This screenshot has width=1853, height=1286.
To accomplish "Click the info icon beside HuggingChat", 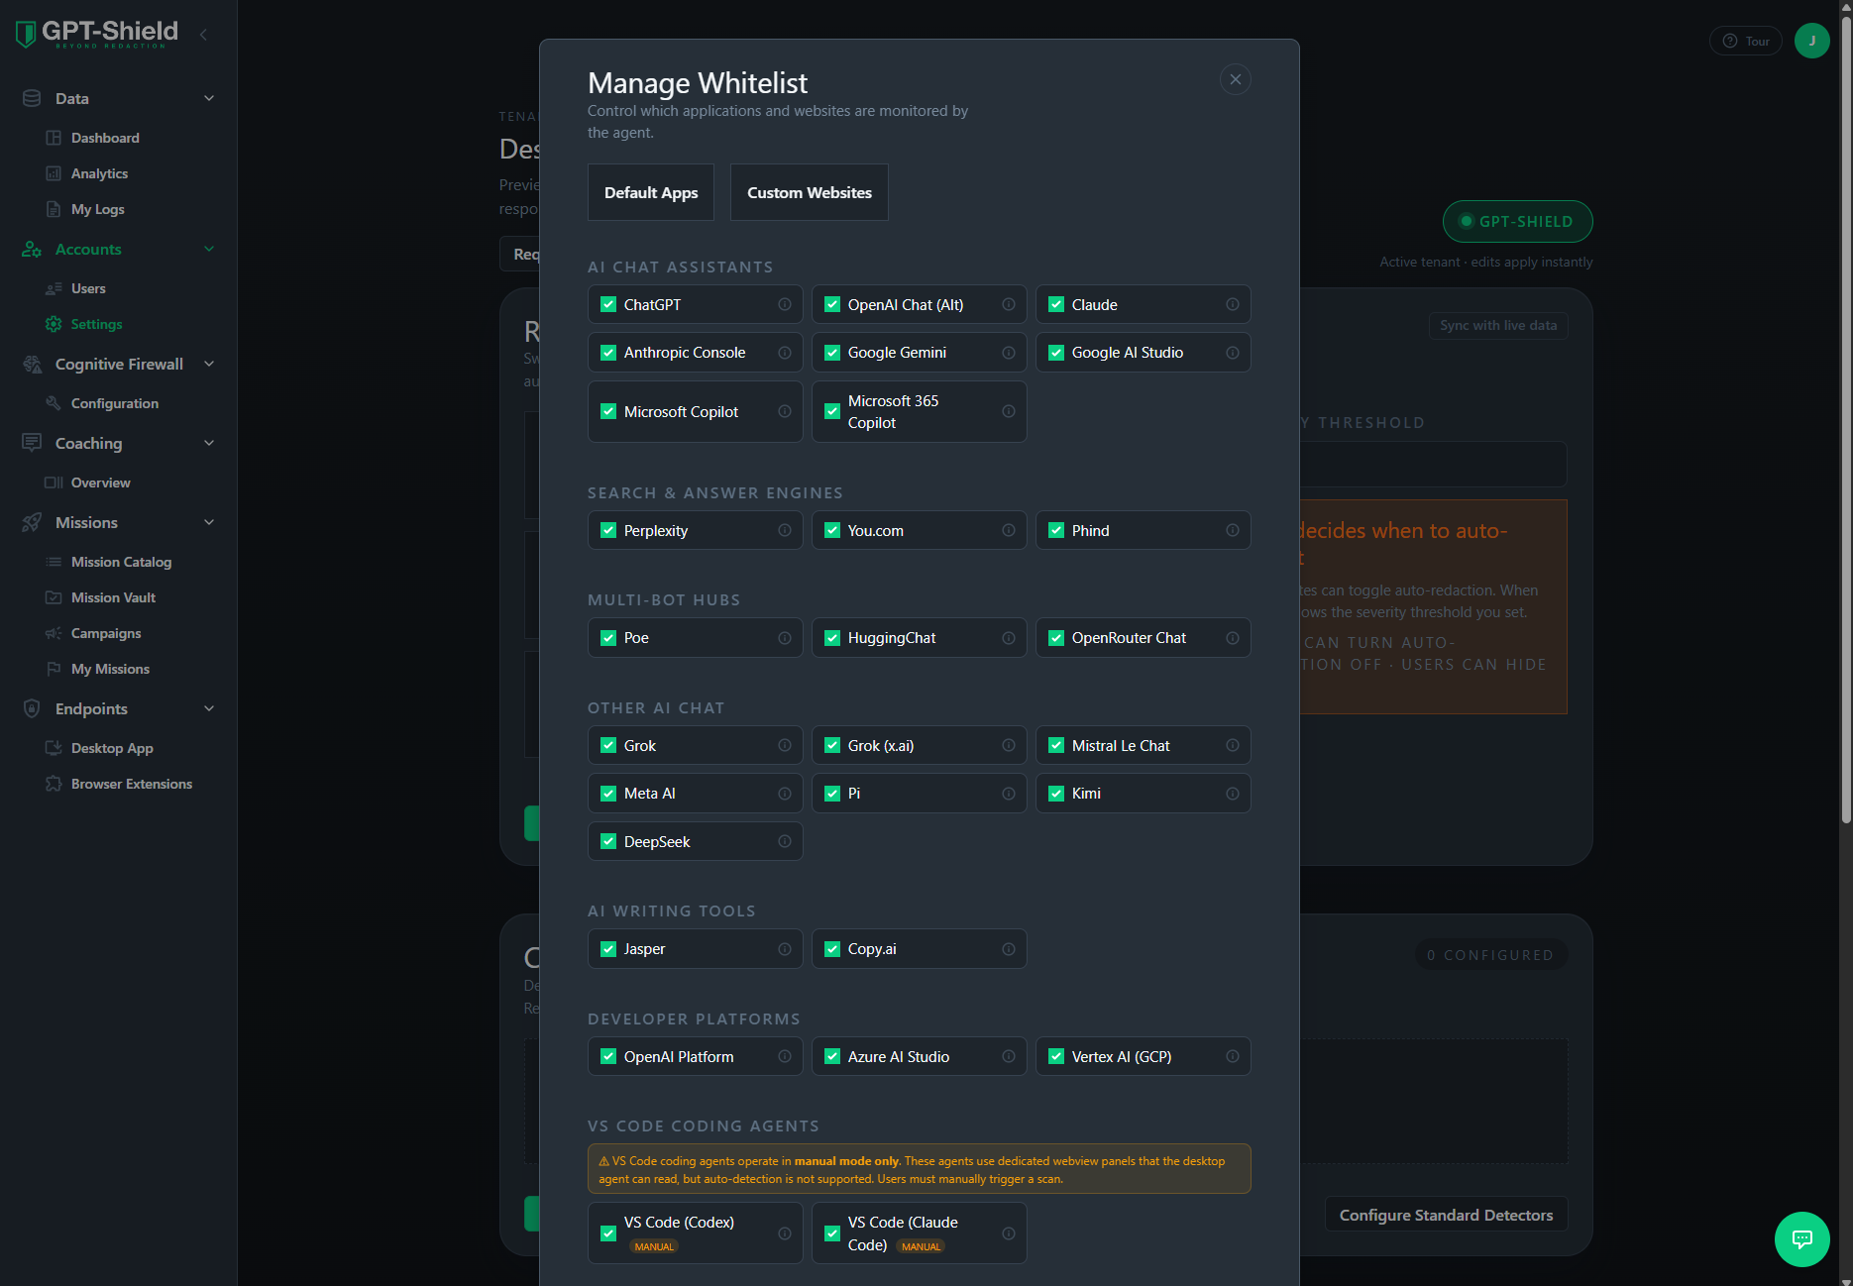I will (1009, 638).
